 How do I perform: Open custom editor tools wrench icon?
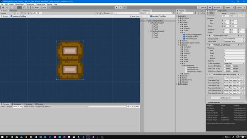[x=28, y=7]
